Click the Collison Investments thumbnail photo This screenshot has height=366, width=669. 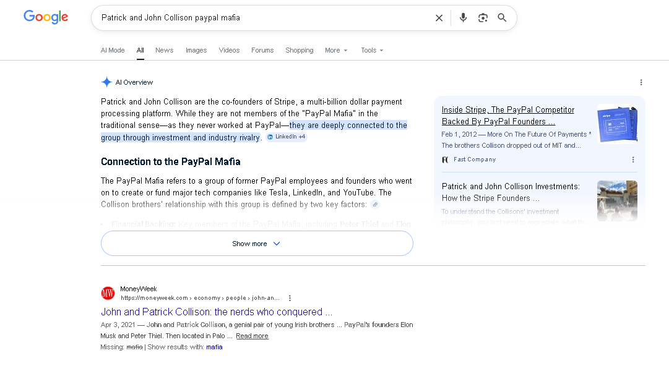618,201
